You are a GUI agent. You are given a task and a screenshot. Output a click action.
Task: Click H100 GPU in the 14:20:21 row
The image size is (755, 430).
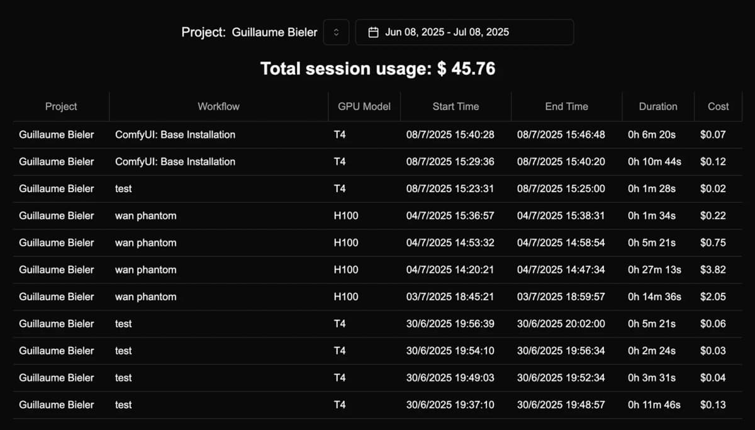pyautogui.click(x=346, y=270)
